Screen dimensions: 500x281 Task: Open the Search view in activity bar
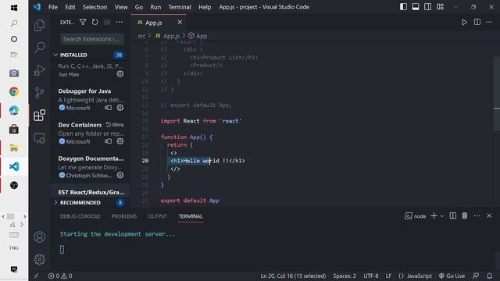[x=40, y=48]
